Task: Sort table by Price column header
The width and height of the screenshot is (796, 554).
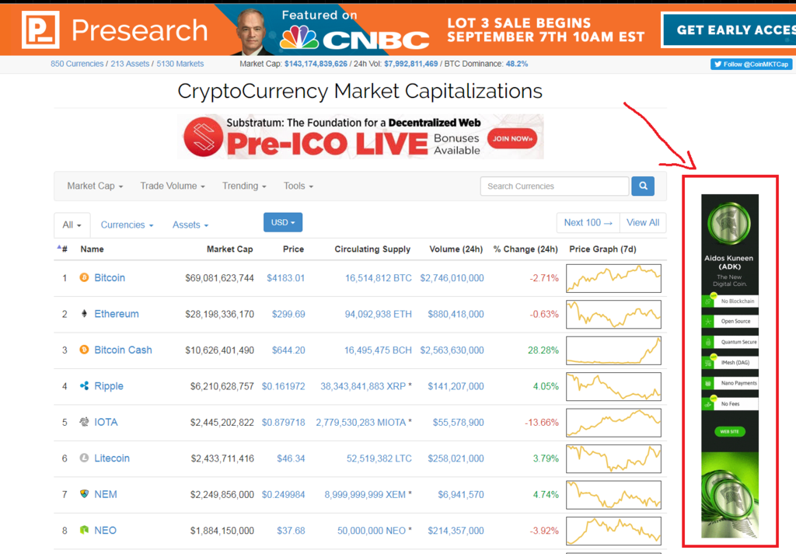Action: [293, 249]
